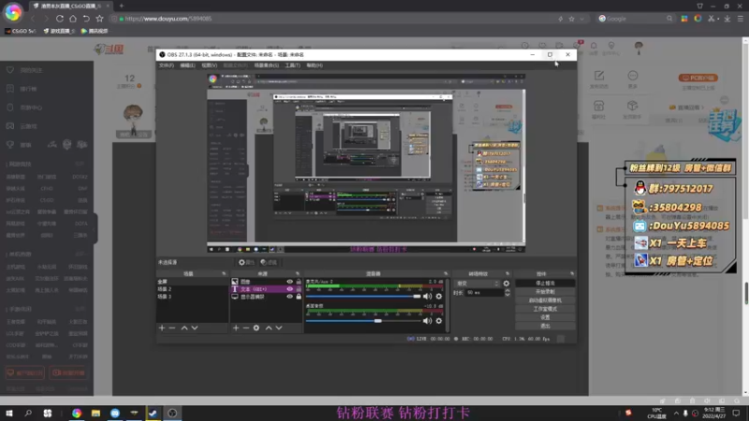Viewport: 749px width, 421px height.
Task: Open 麦克风/Aux 2 audio settings gear
Action: point(439,297)
